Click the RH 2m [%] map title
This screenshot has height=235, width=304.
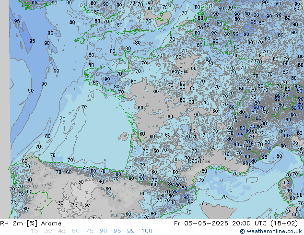coord(19,223)
